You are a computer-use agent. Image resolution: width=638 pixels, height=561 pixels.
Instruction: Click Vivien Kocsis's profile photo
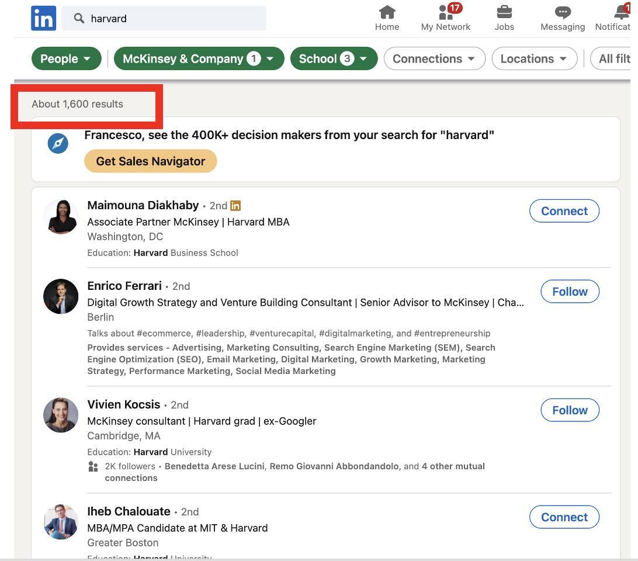61,415
